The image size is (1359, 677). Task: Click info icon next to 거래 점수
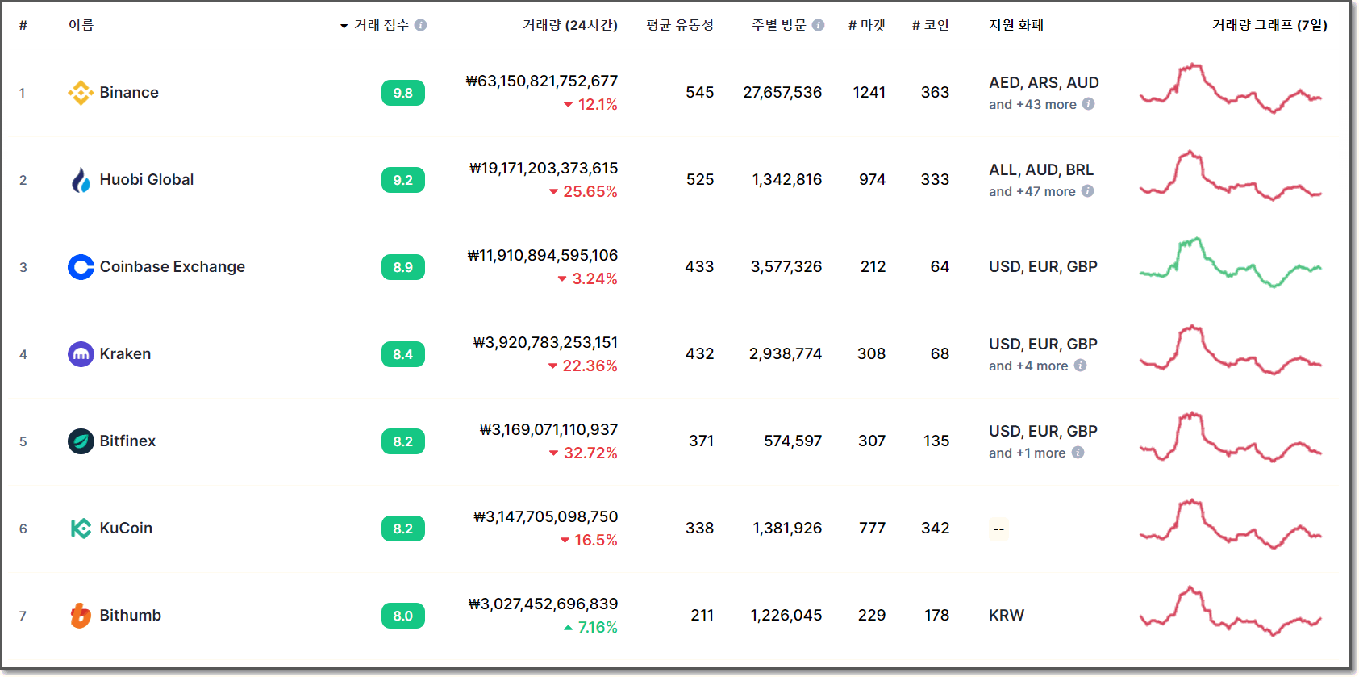click(421, 25)
